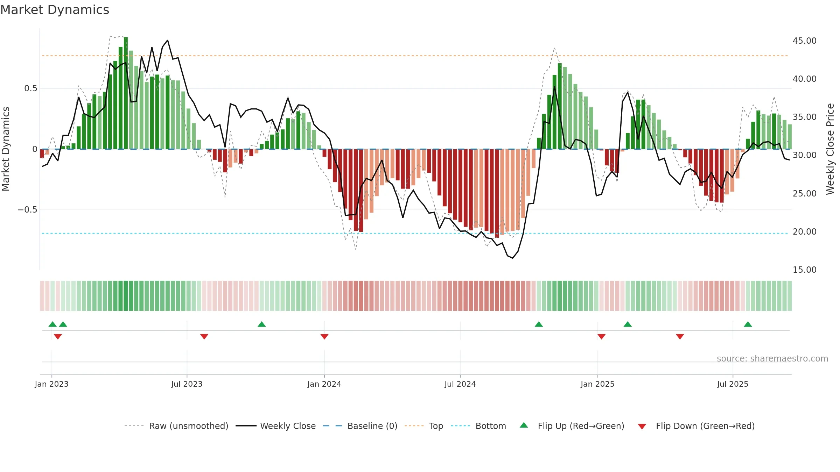Click the −0.5 left axis label
The image size is (840, 472).
click(27, 209)
